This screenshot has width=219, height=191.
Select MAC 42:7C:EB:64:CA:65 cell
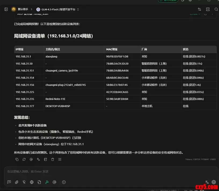(x=122, y=92)
